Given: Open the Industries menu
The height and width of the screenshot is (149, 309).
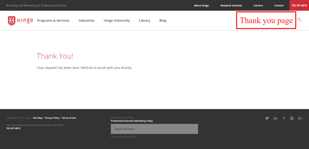Looking at the screenshot, I should pos(87,21).
